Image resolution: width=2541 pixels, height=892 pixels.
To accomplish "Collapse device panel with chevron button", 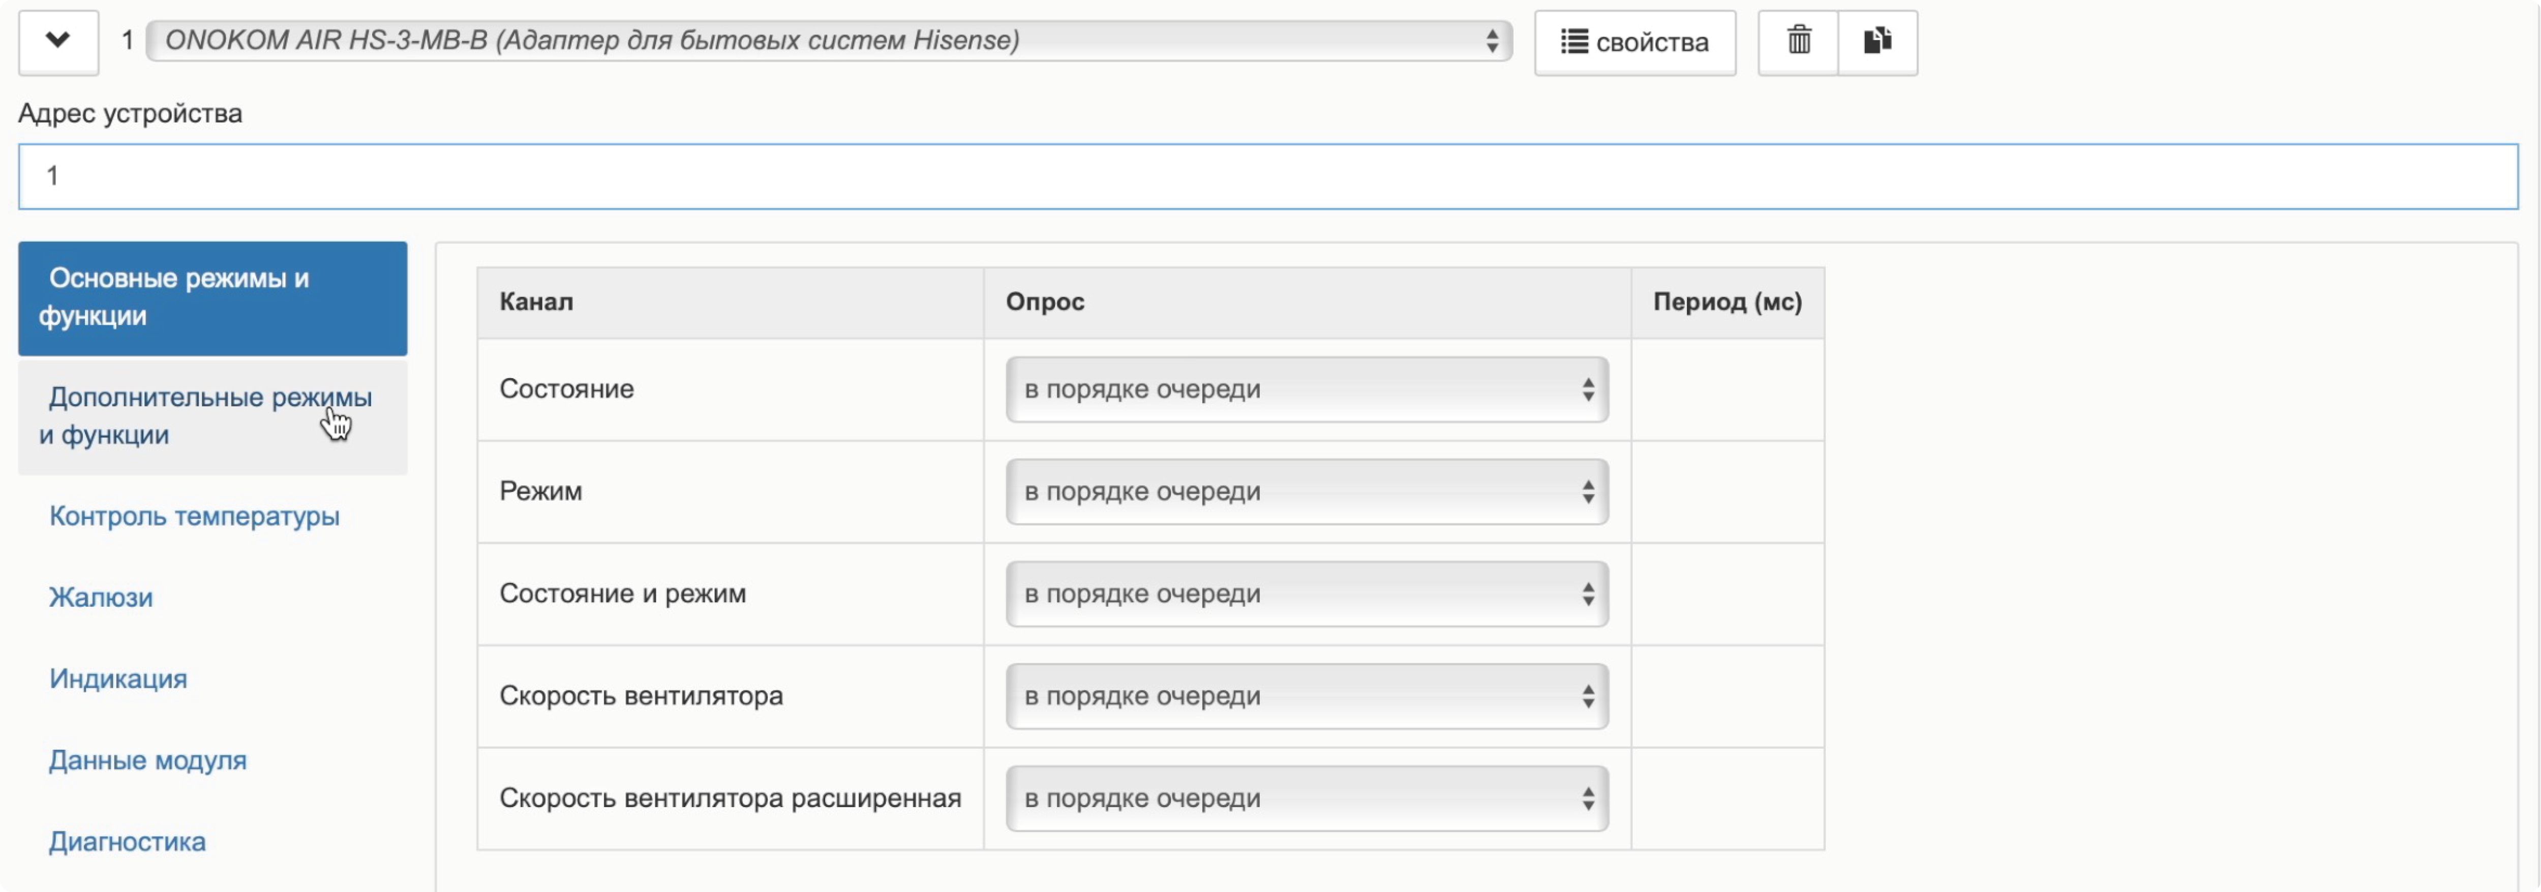I will (57, 41).
